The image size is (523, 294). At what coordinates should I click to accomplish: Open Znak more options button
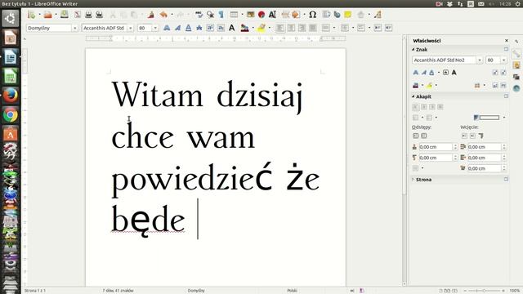[506, 49]
